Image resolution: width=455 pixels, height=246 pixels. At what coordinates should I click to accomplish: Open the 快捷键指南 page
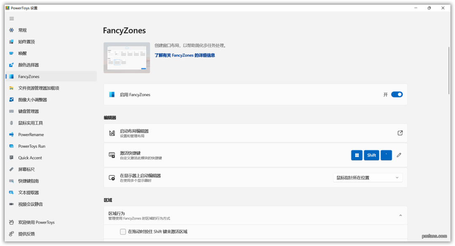(51, 181)
